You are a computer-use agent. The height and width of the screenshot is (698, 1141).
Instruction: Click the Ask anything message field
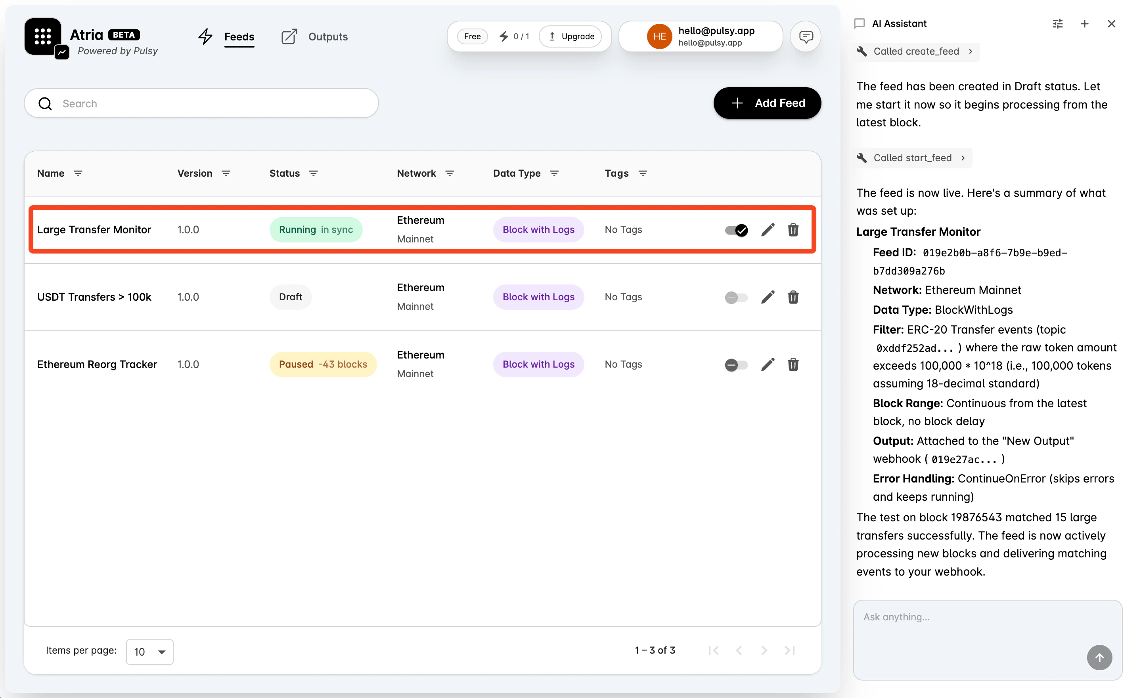(x=988, y=640)
